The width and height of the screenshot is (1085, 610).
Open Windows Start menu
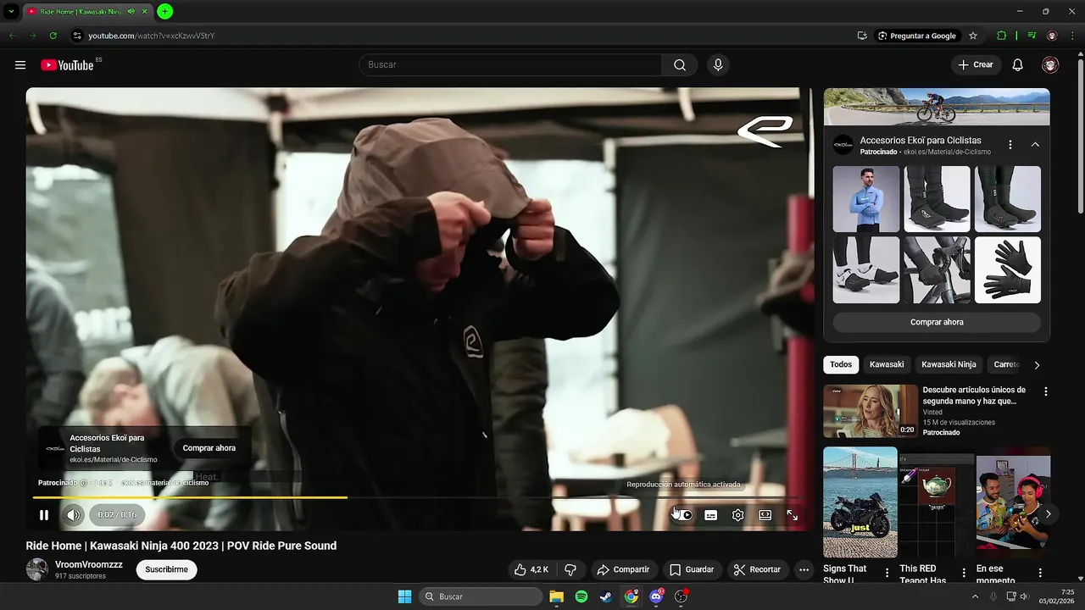click(404, 596)
